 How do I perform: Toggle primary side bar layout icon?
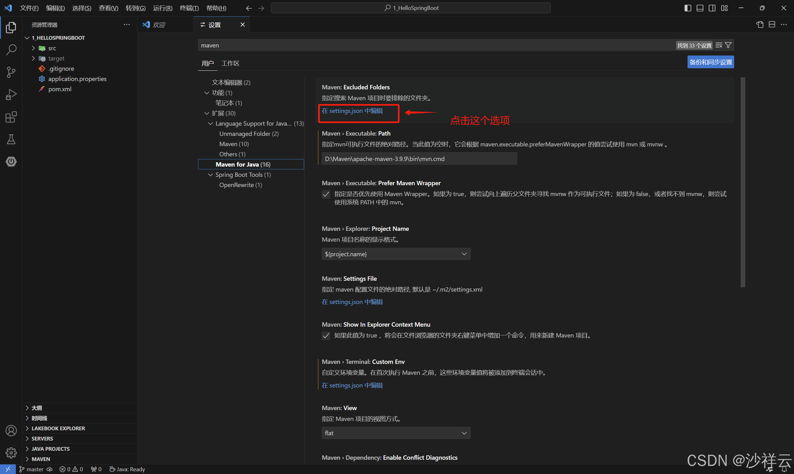pyautogui.click(x=688, y=8)
